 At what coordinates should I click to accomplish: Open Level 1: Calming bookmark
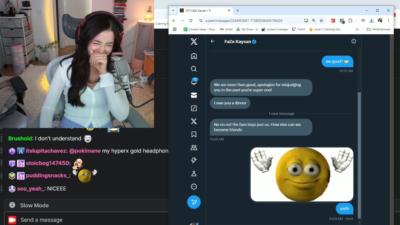click(325, 29)
